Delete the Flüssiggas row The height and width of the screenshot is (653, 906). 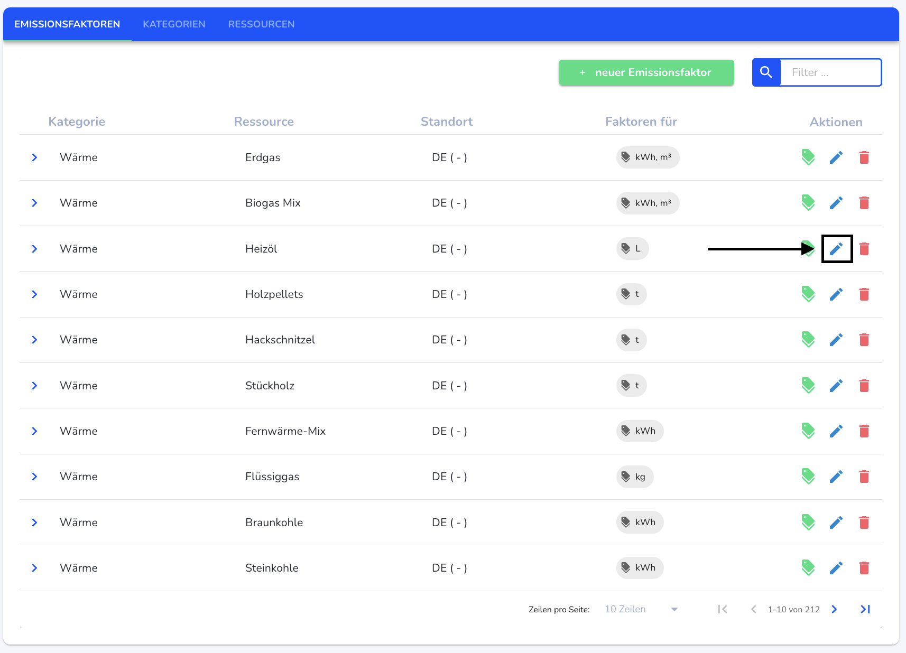(864, 477)
